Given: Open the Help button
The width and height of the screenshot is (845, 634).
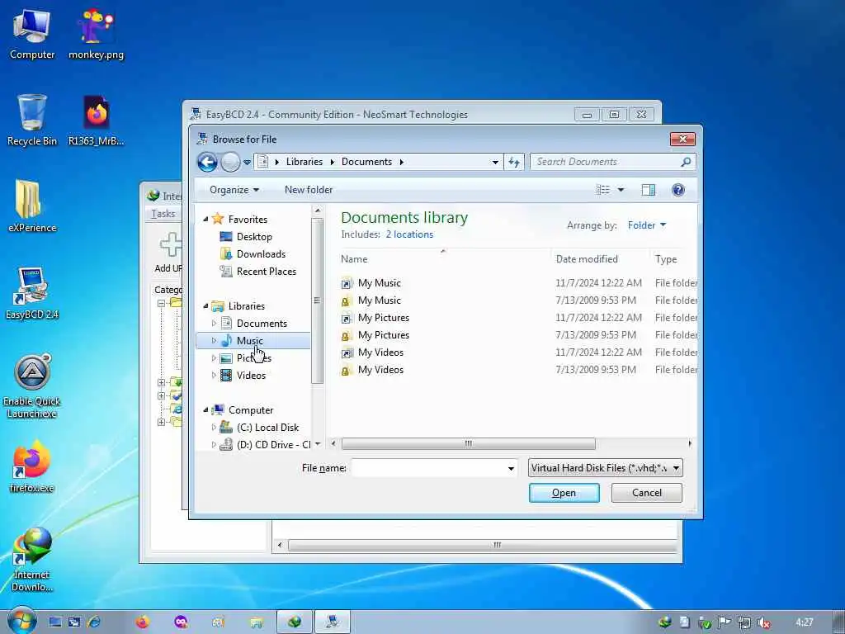Looking at the screenshot, I should (678, 190).
